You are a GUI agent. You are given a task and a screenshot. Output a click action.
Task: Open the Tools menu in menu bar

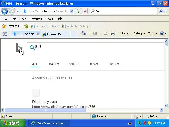[x=49, y=19]
